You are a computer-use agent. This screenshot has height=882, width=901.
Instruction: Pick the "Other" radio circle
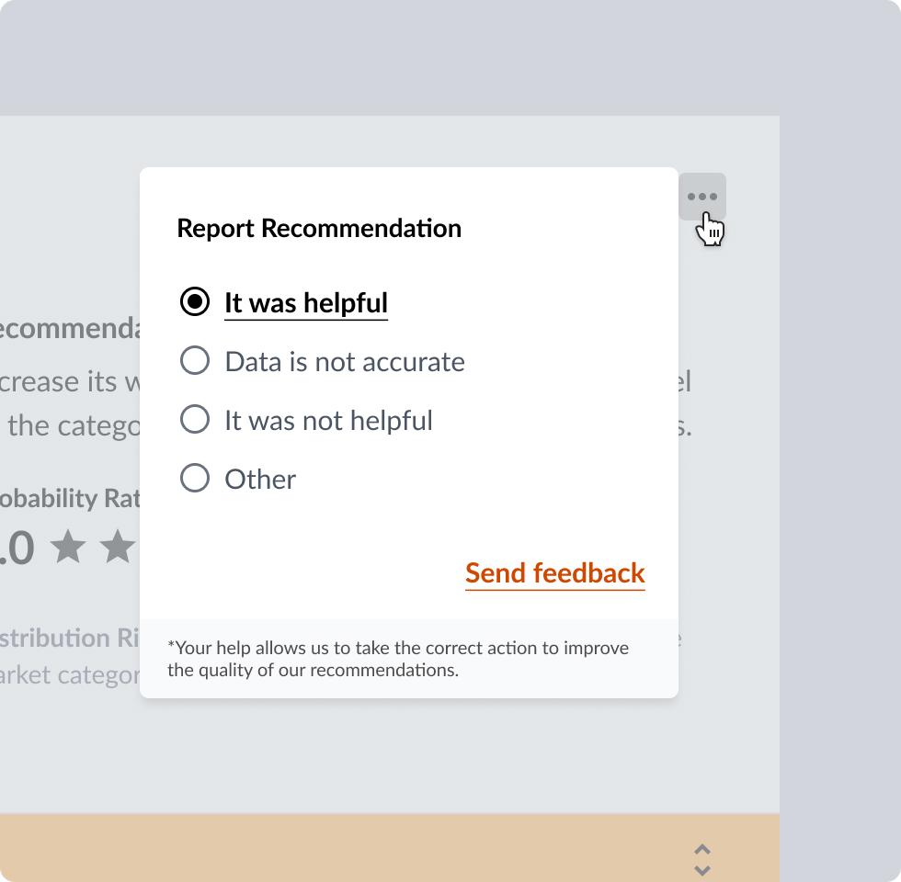(195, 479)
